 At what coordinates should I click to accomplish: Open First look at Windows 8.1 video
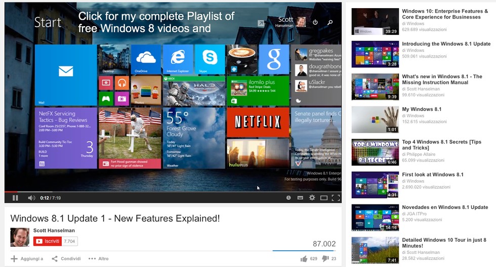(x=433, y=175)
